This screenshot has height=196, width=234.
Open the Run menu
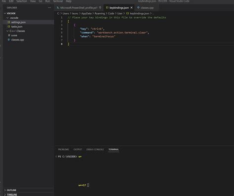point(47,1)
